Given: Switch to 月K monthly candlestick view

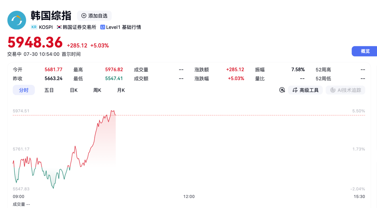Looking at the screenshot, I should 121,90.
